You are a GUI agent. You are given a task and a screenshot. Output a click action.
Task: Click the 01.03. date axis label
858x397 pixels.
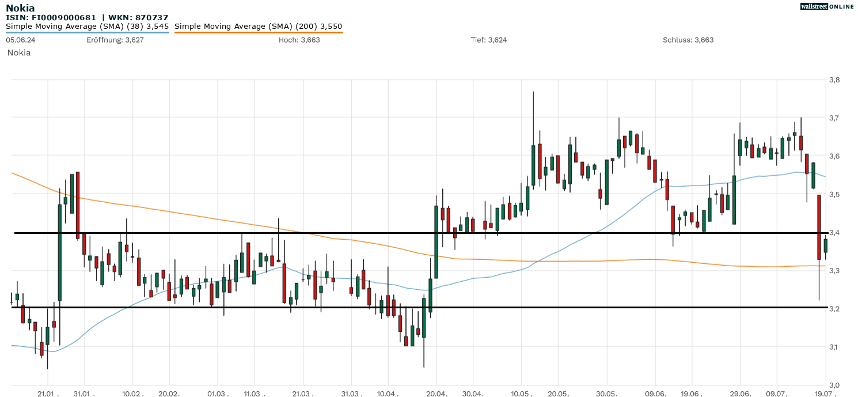[x=218, y=394]
